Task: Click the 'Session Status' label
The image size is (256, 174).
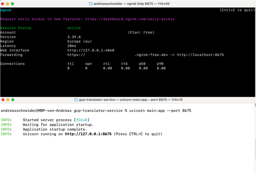Action: point(16,28)
